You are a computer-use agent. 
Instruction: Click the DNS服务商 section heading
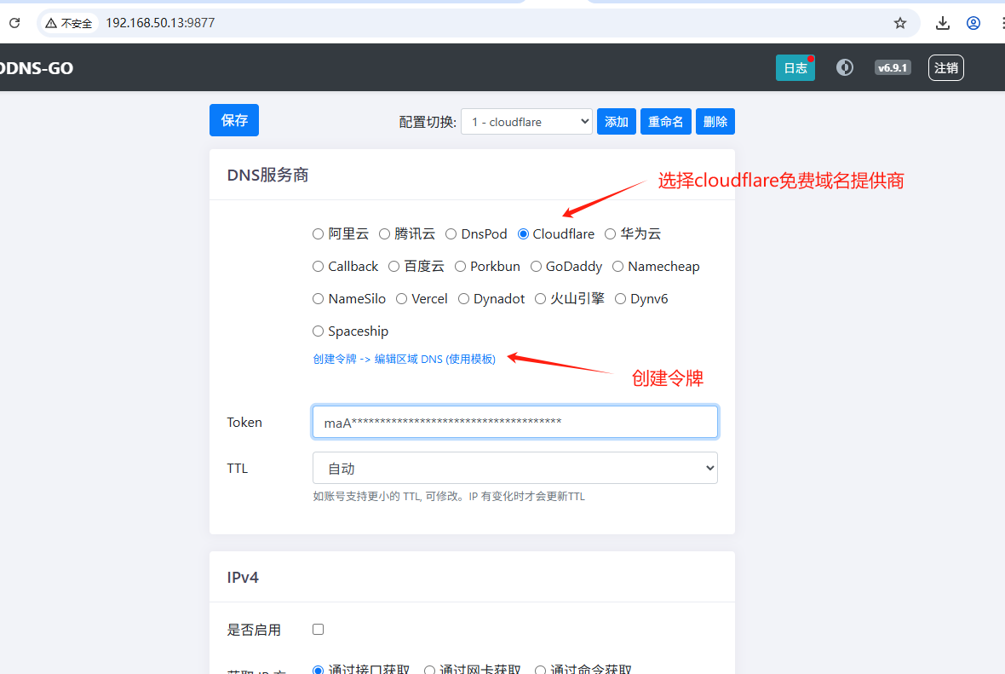(267, 175)
